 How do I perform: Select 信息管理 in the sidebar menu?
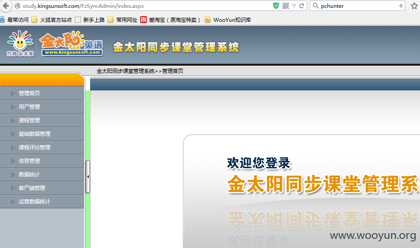point(42,161)
